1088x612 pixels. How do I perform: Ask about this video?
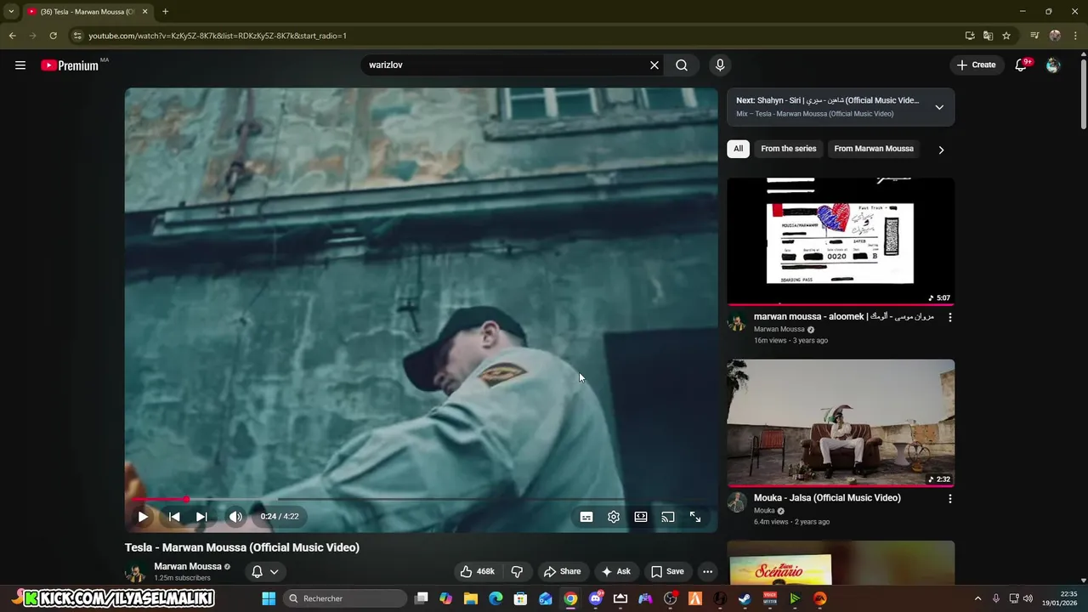tap(616, 571)
